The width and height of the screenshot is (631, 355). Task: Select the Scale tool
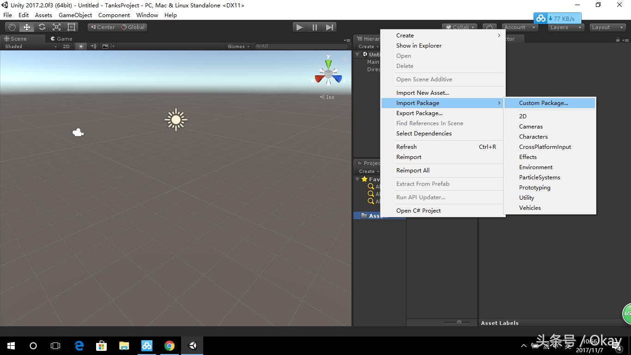point(56,27)
